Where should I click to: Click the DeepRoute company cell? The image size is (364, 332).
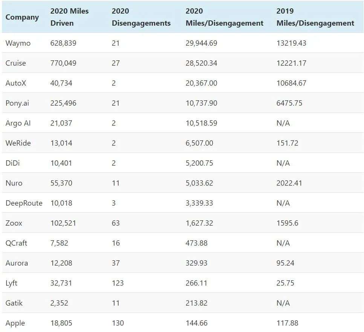(24, 203)
